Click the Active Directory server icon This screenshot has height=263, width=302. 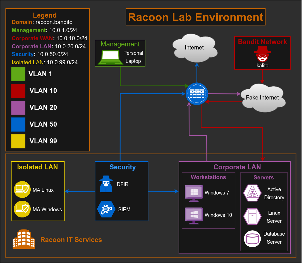[252, 193]
